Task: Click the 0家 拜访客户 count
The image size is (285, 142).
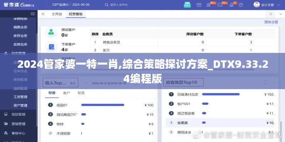Action: 64,35
